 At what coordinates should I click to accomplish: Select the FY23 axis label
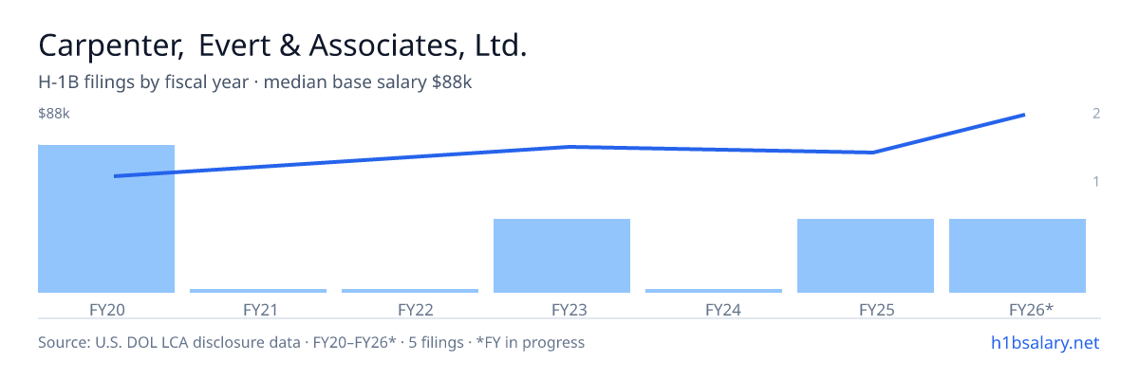tap(562, 309)
